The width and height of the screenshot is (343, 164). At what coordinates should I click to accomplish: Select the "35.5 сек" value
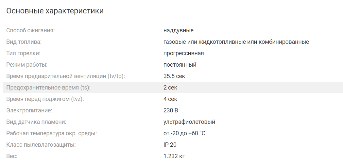point(174,76)
